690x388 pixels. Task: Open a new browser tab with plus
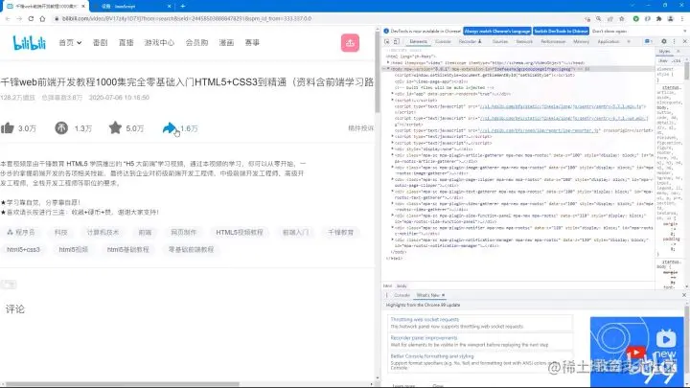[x=183, y=6]
